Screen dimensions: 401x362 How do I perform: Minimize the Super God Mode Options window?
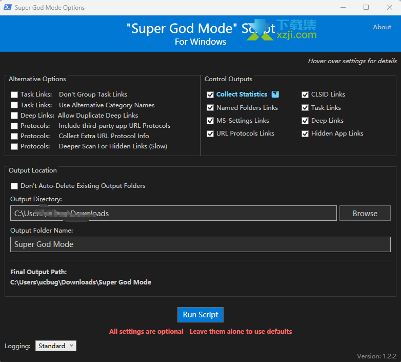pyautogui.click(x=343, y=7)
